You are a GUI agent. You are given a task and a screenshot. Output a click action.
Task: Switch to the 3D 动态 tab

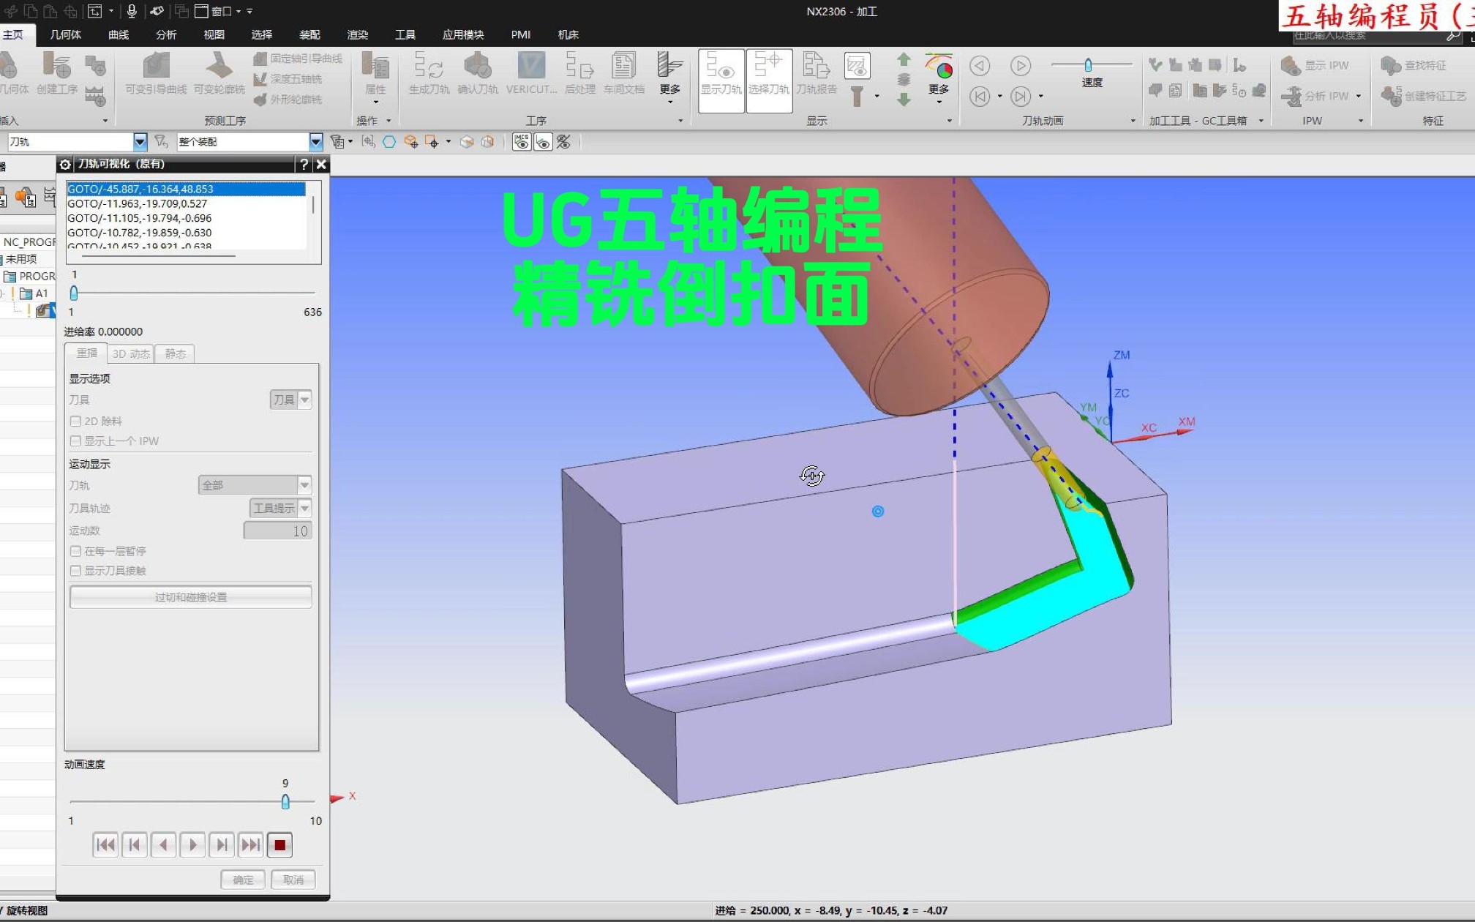coord(131,353)
